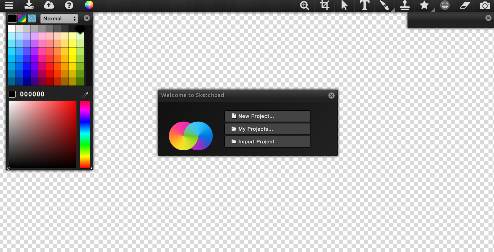Screen dimensions: 494x252
Task: Close the empty panel under the toolbar
Action: [488, 18]
